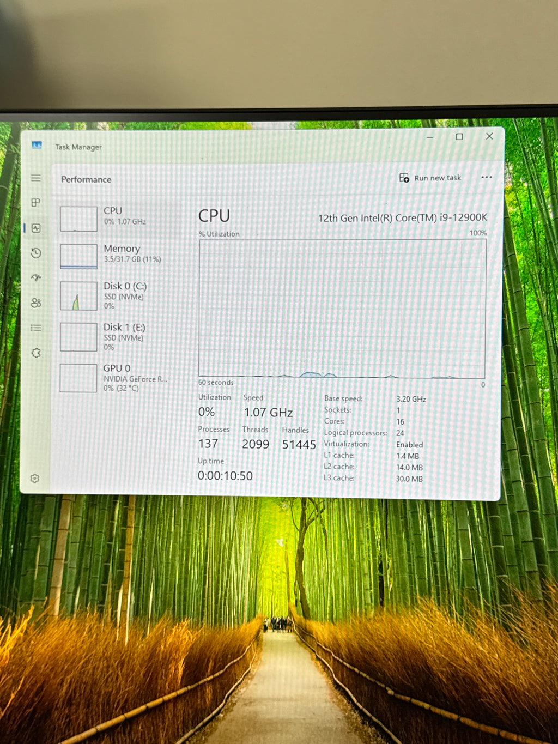The image size is (558, 744).
Task: Open the Details page list icon
Action: tap(36, 328)
